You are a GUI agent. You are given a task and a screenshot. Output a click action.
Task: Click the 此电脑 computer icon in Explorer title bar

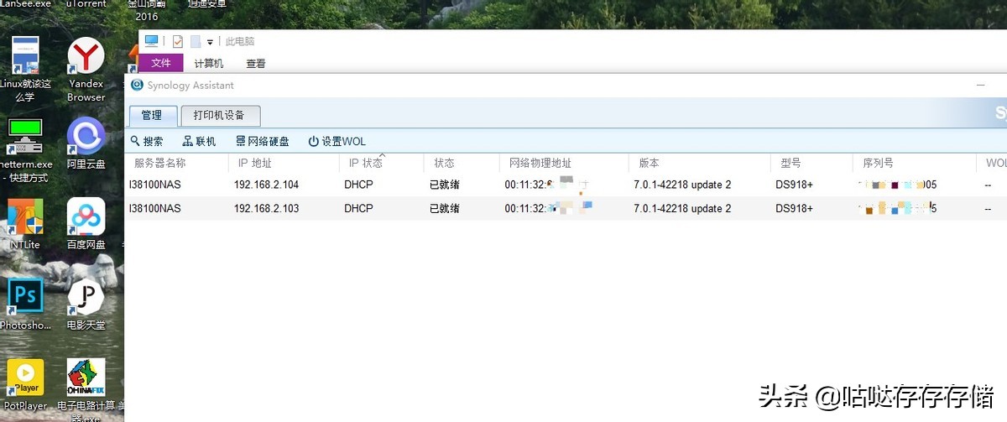(x=152, y=41)
